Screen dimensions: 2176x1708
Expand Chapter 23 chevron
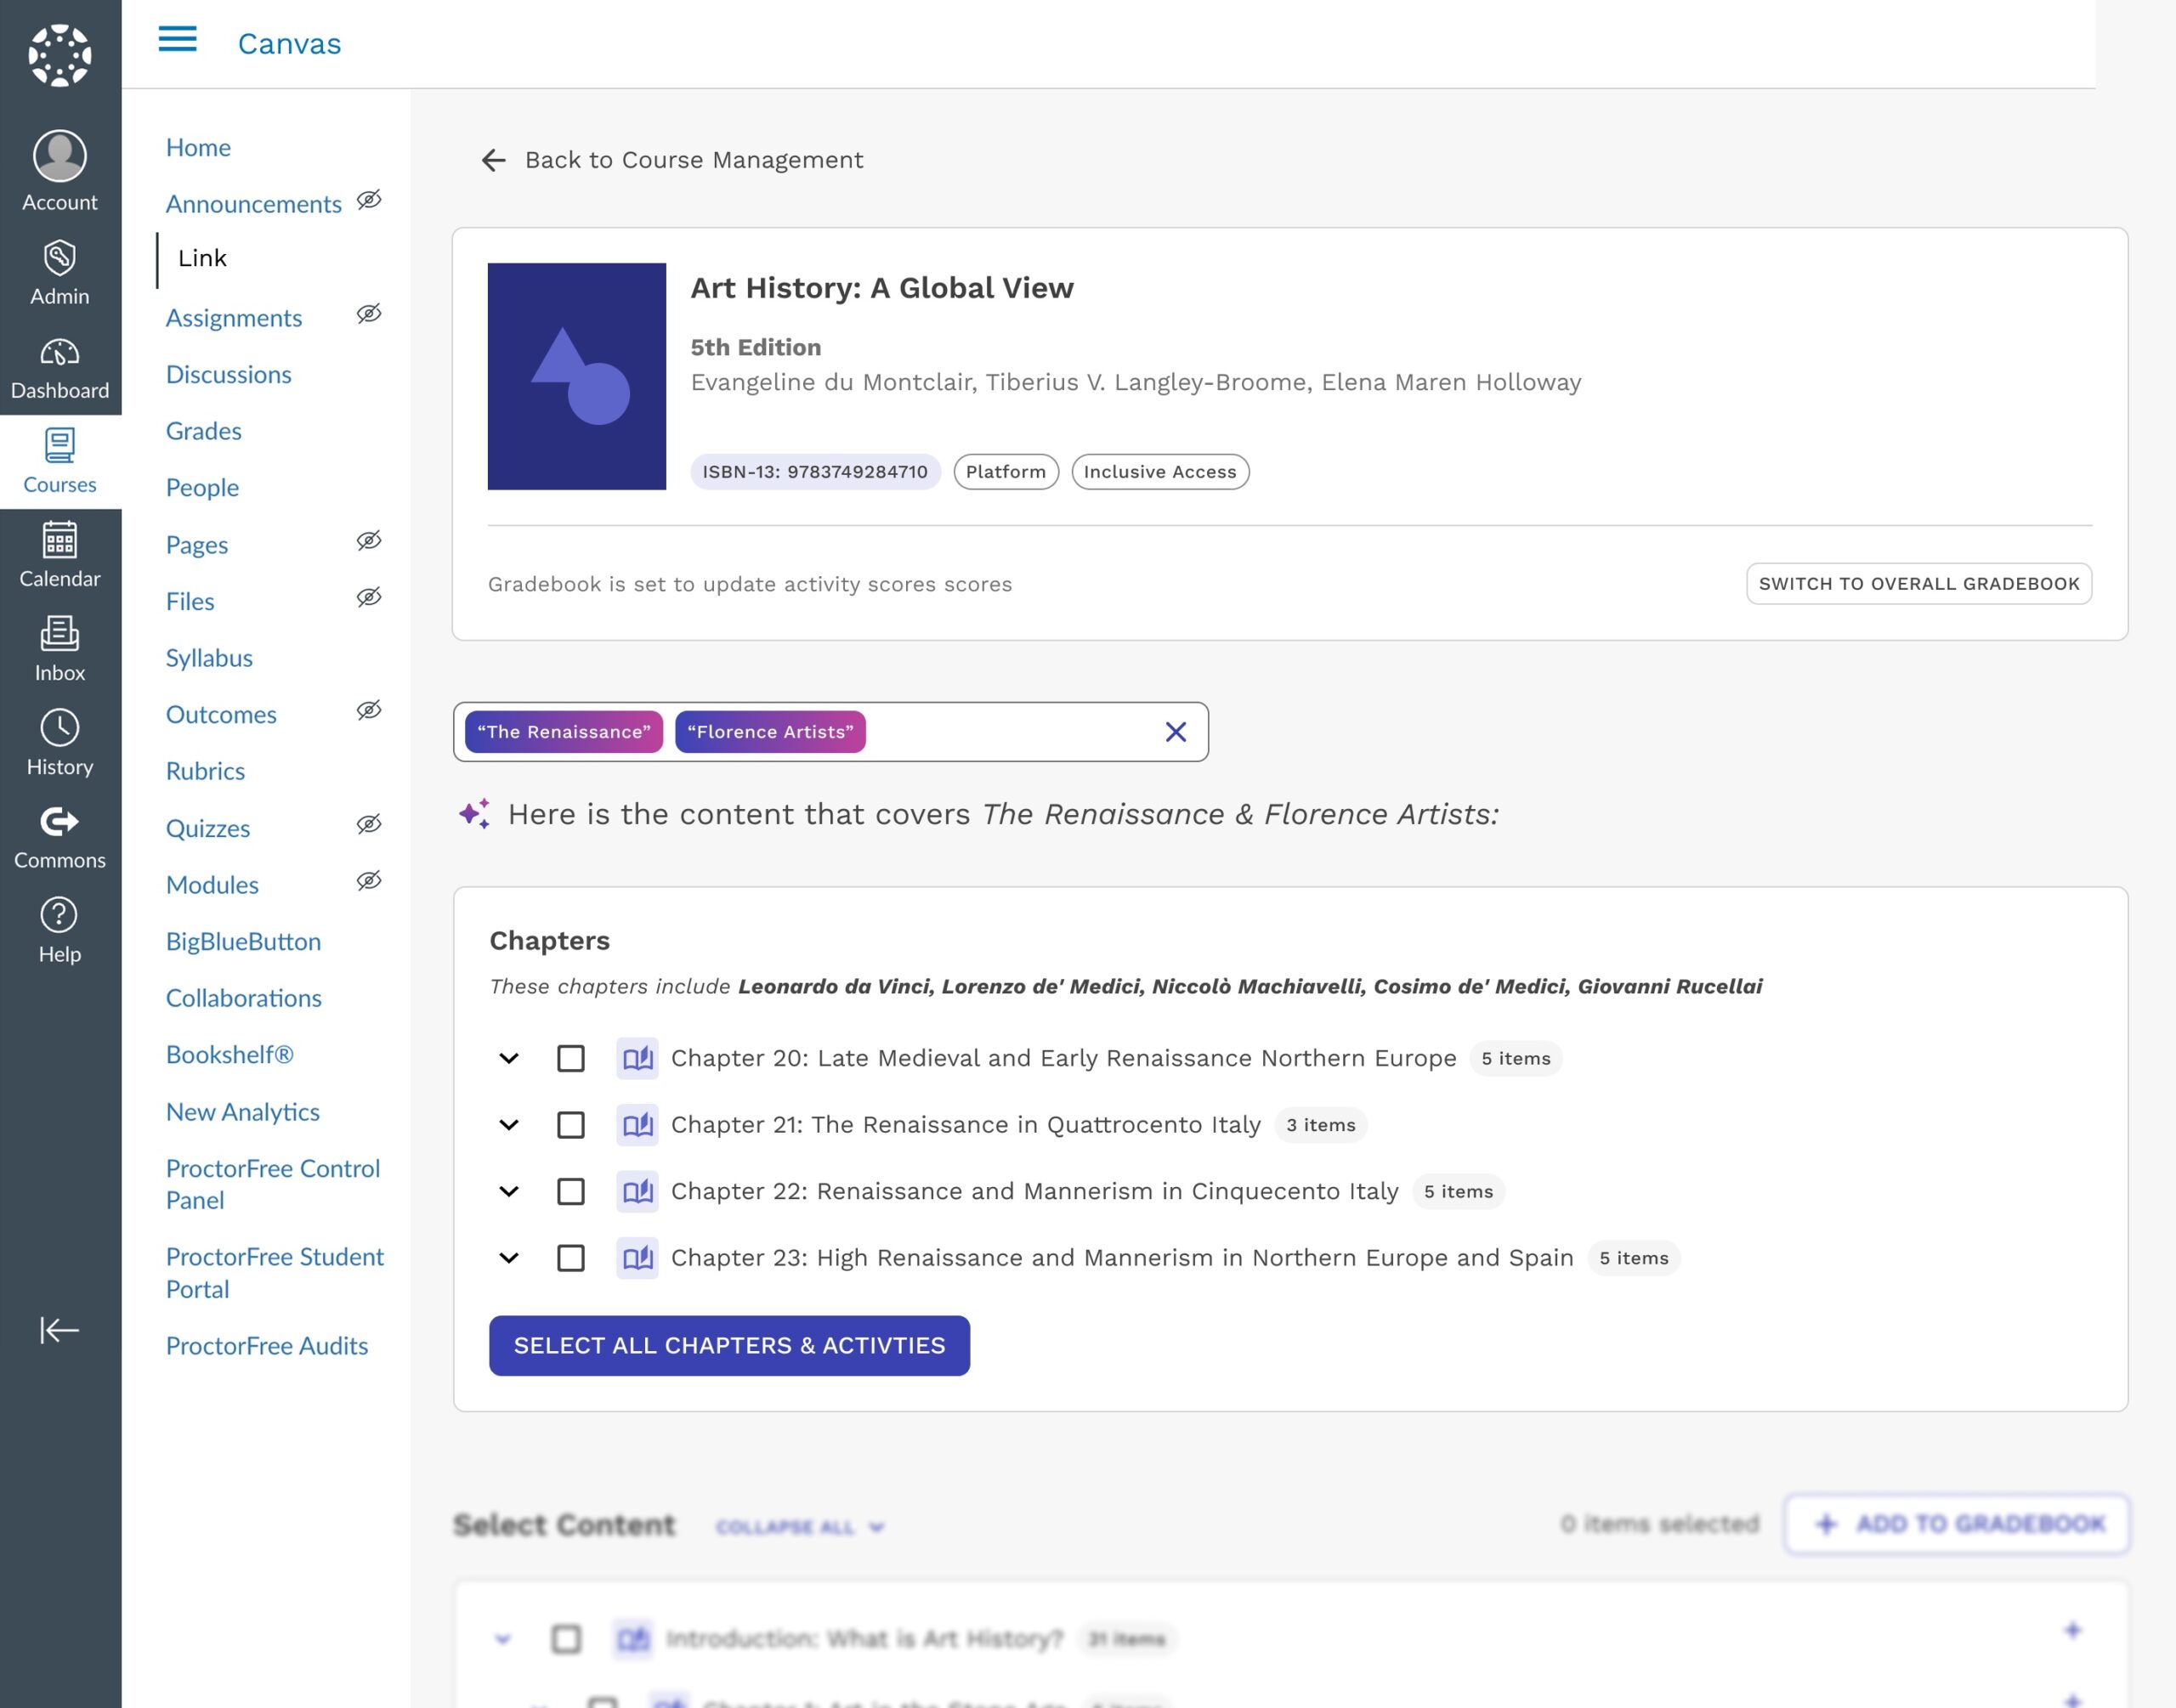coord(509,1258)
